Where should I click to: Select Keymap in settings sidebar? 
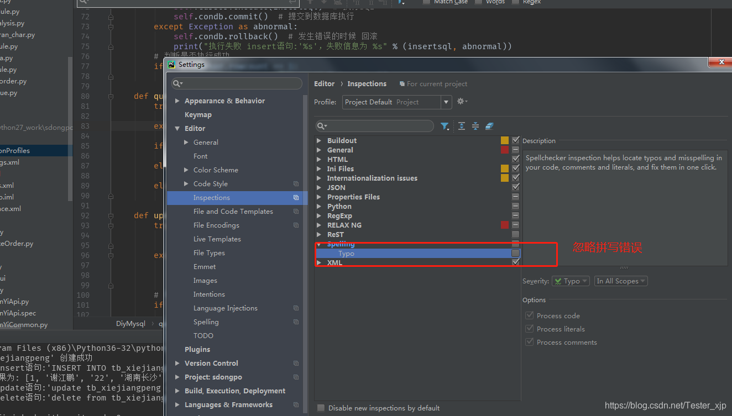click(198, 115)
